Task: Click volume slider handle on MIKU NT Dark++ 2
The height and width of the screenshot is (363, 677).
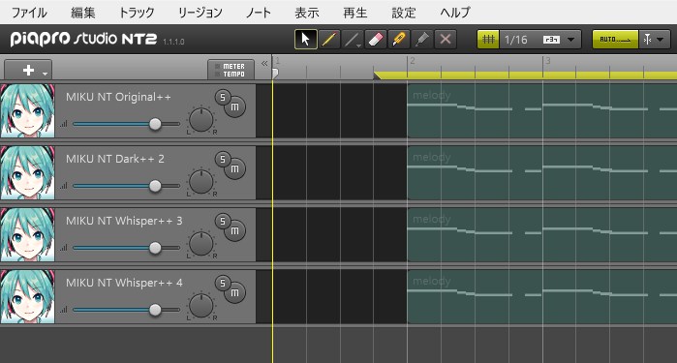Action: 155,186
